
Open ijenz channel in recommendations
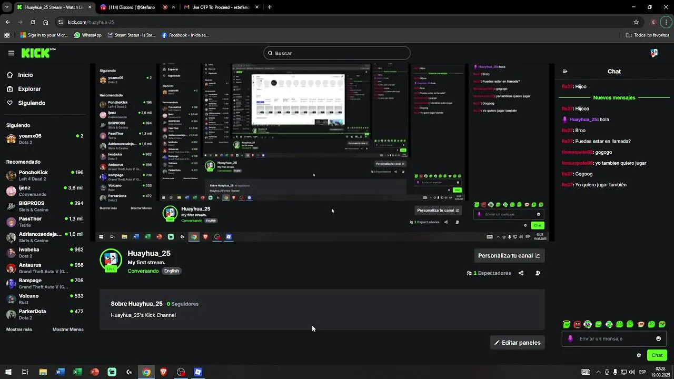pos(45,191)
